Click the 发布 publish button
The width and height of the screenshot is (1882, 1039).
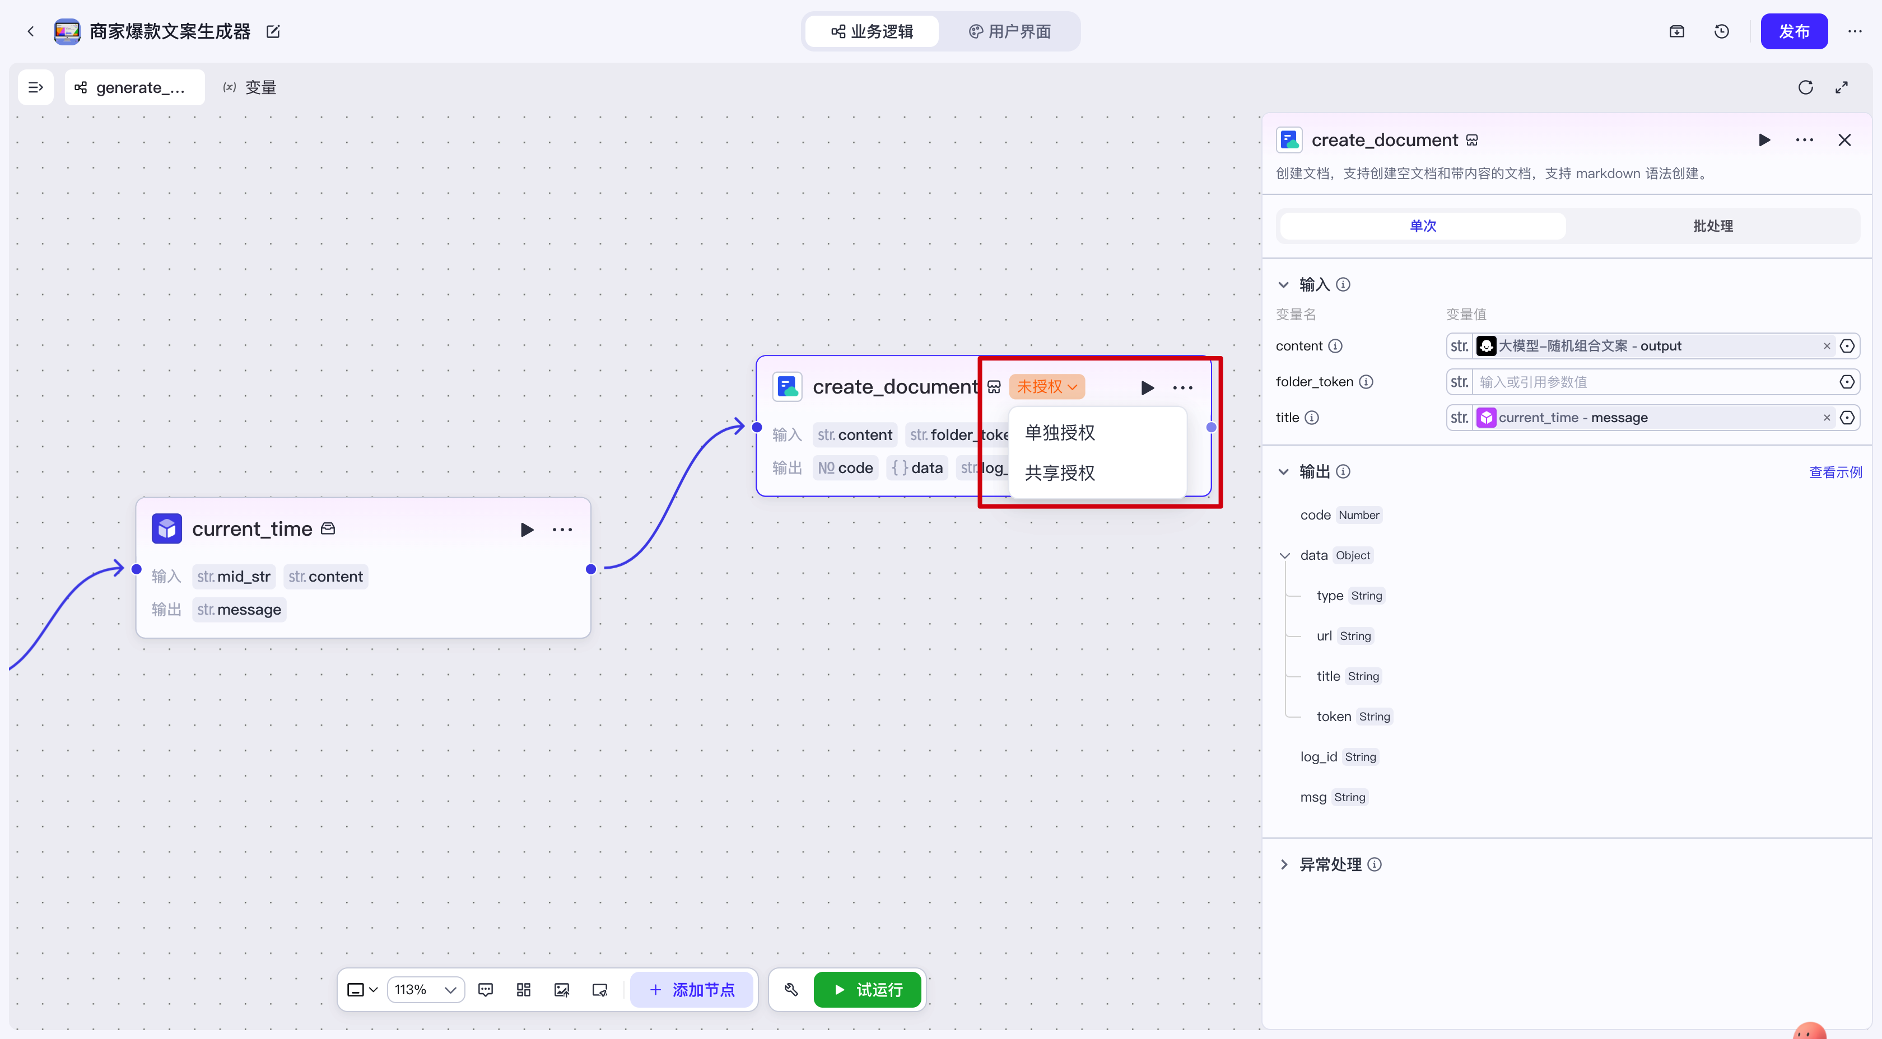tap(1794, 31)
